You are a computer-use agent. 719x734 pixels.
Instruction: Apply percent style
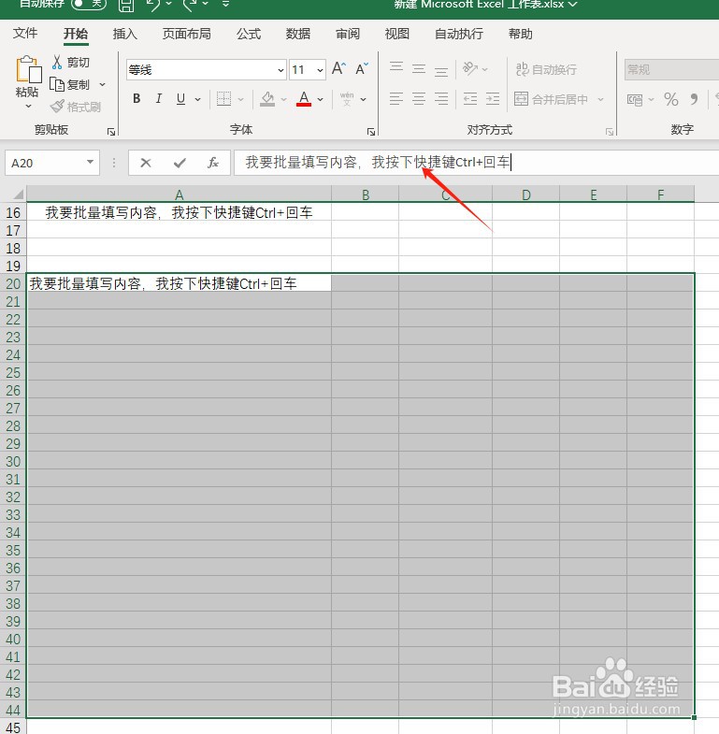[x=670, y=99]
